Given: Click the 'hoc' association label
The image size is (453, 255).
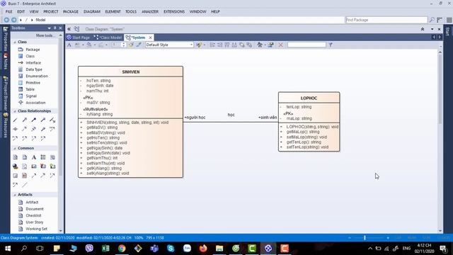Looking at the screenshot, I should click(x=231, y=115).
